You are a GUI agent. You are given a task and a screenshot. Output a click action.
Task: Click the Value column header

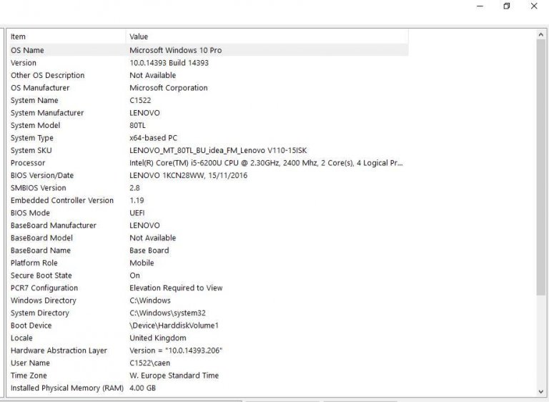tap(266, 36)
